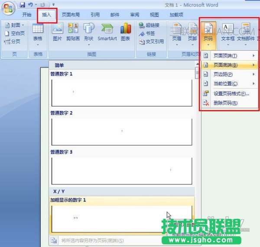Insert a SmartArt graphic
The width and height of the screenshot is (260, 247).
[x=107, y=32]
